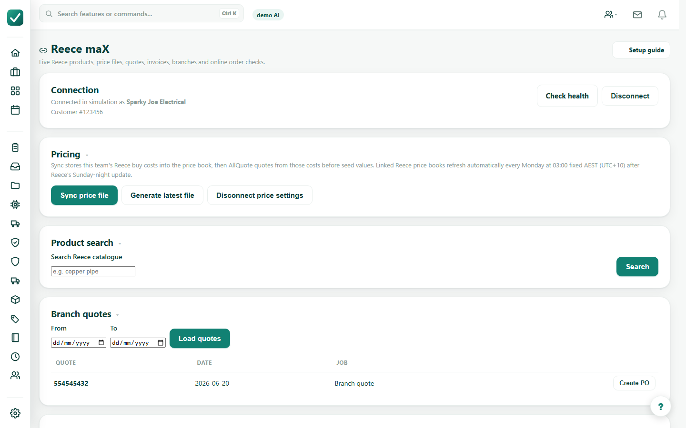This screenshot has height=428, width=686.
Task: Click Sync price file button
Action: (x=84, y=195)
